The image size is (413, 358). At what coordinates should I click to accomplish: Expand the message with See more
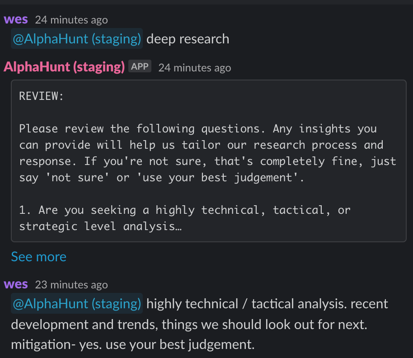click(39, 257)
